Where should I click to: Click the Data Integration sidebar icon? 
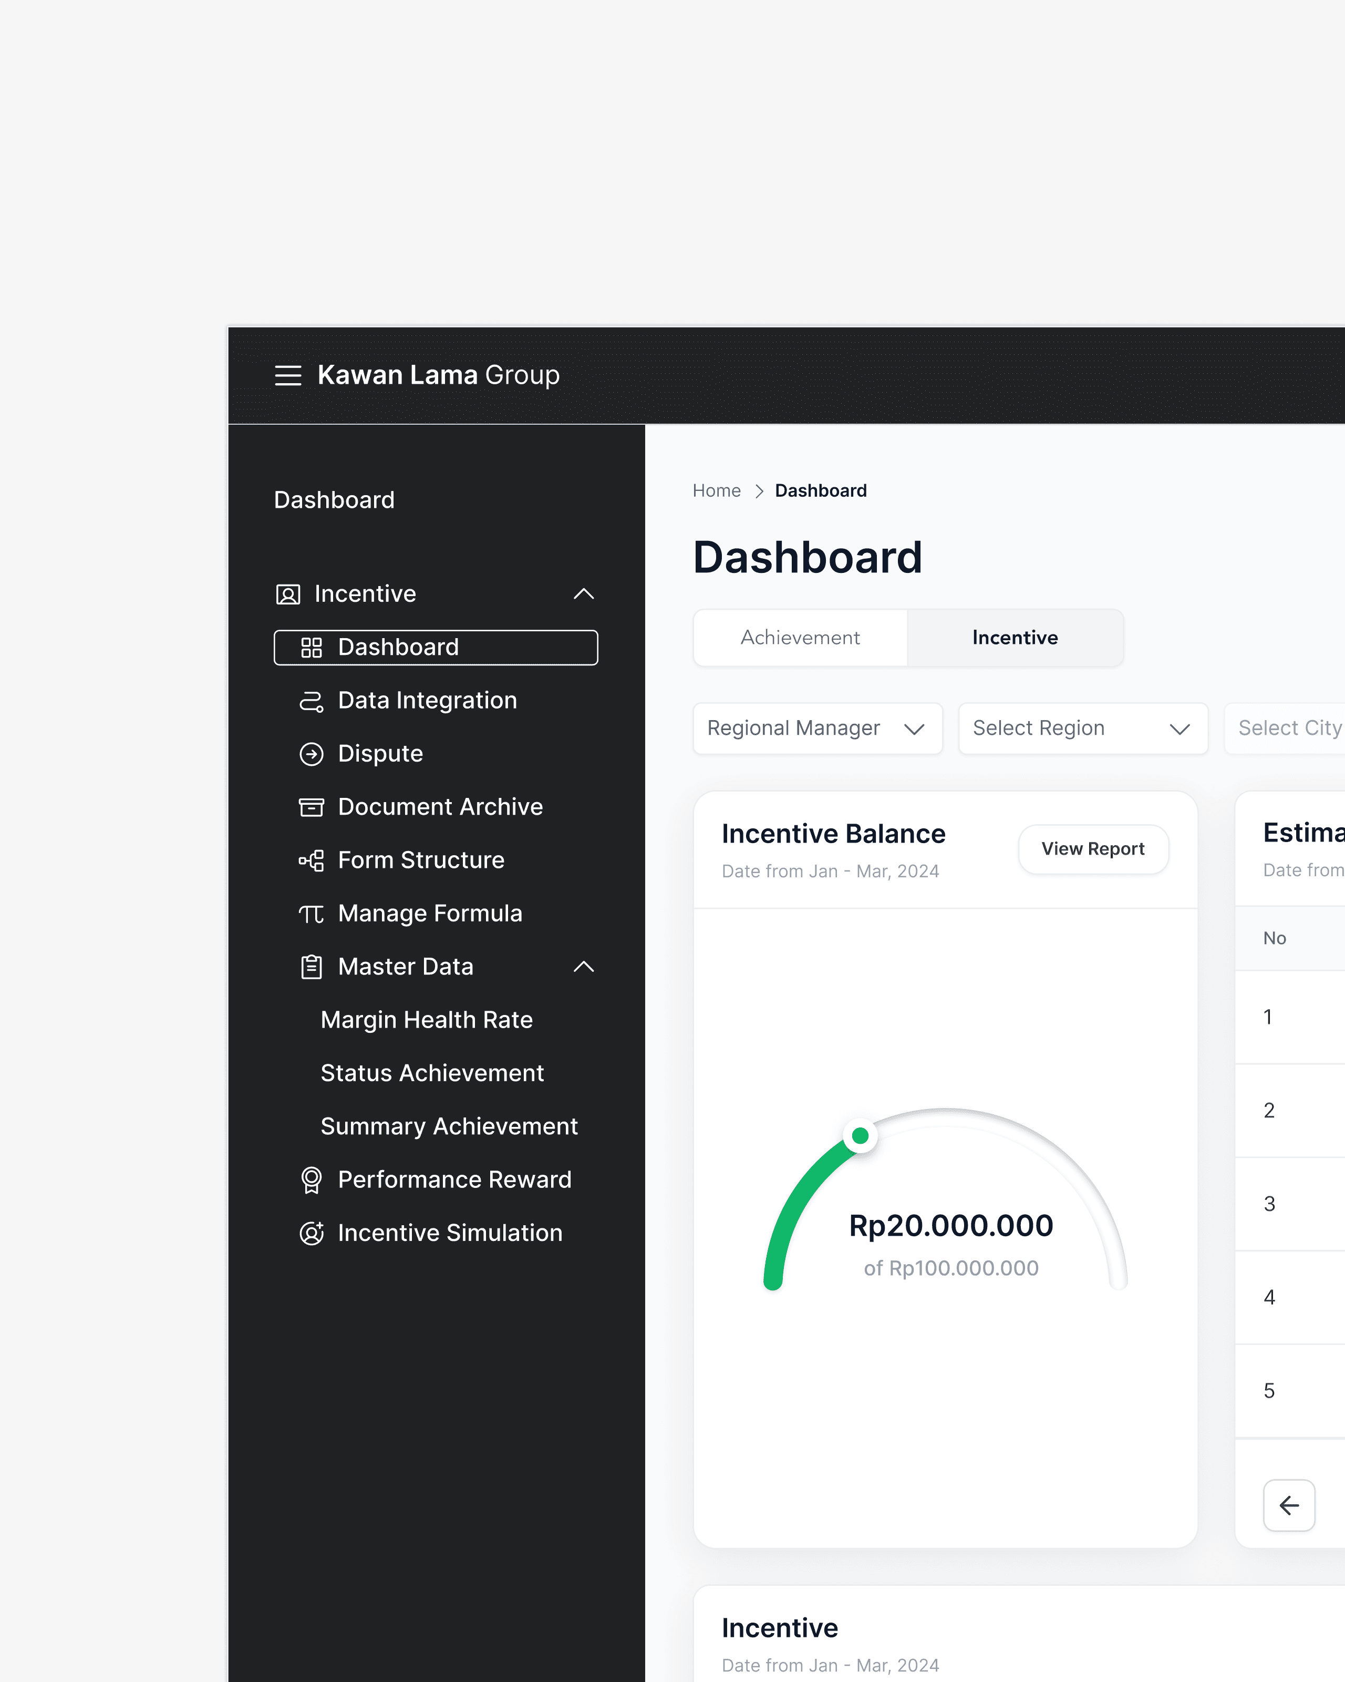(x=311, y=701)
